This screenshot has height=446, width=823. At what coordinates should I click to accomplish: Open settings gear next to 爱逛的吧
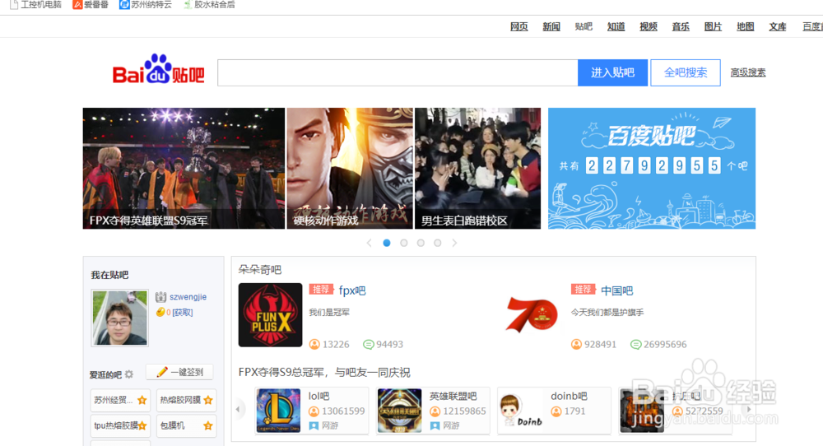[129, 374]
